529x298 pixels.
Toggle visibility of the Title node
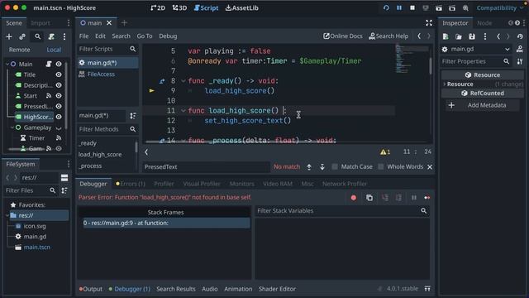click(x=59, y=74)
